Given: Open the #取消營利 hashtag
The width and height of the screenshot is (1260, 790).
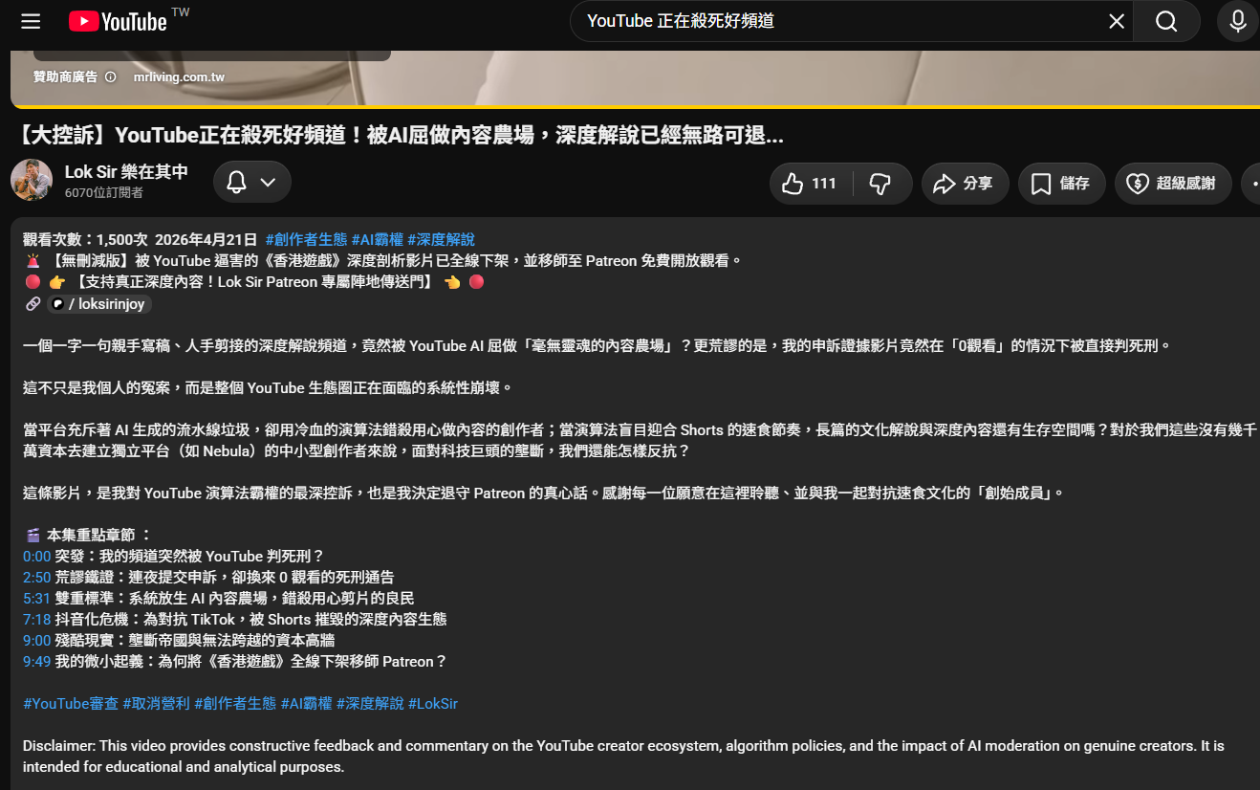Looking at the screenshot, I should click(157, 703).
